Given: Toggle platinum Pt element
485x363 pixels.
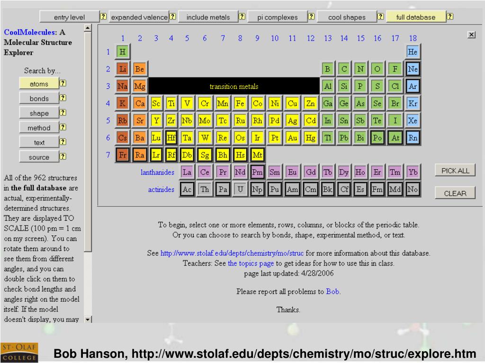Looking at the screenshot, I should coord(275,138).
